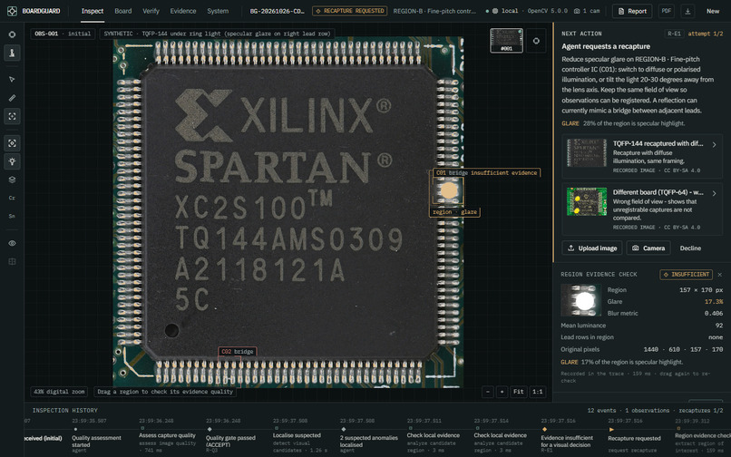Click the Fit zoom button

point(519,392)
